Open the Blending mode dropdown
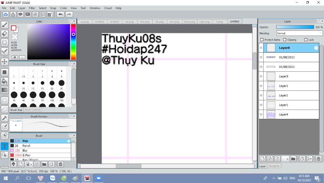The image size is (324, 183). coord(299,33)
